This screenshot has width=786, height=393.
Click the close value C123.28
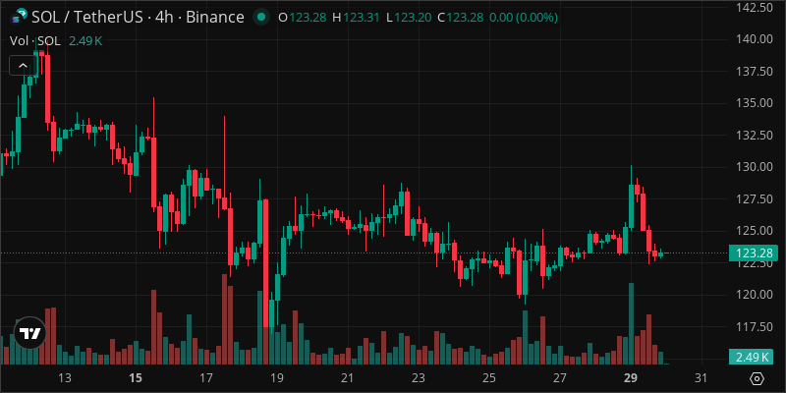[x=460, y=18]
